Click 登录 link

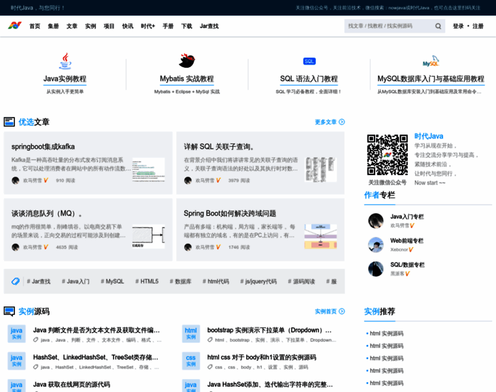(458, 26)
